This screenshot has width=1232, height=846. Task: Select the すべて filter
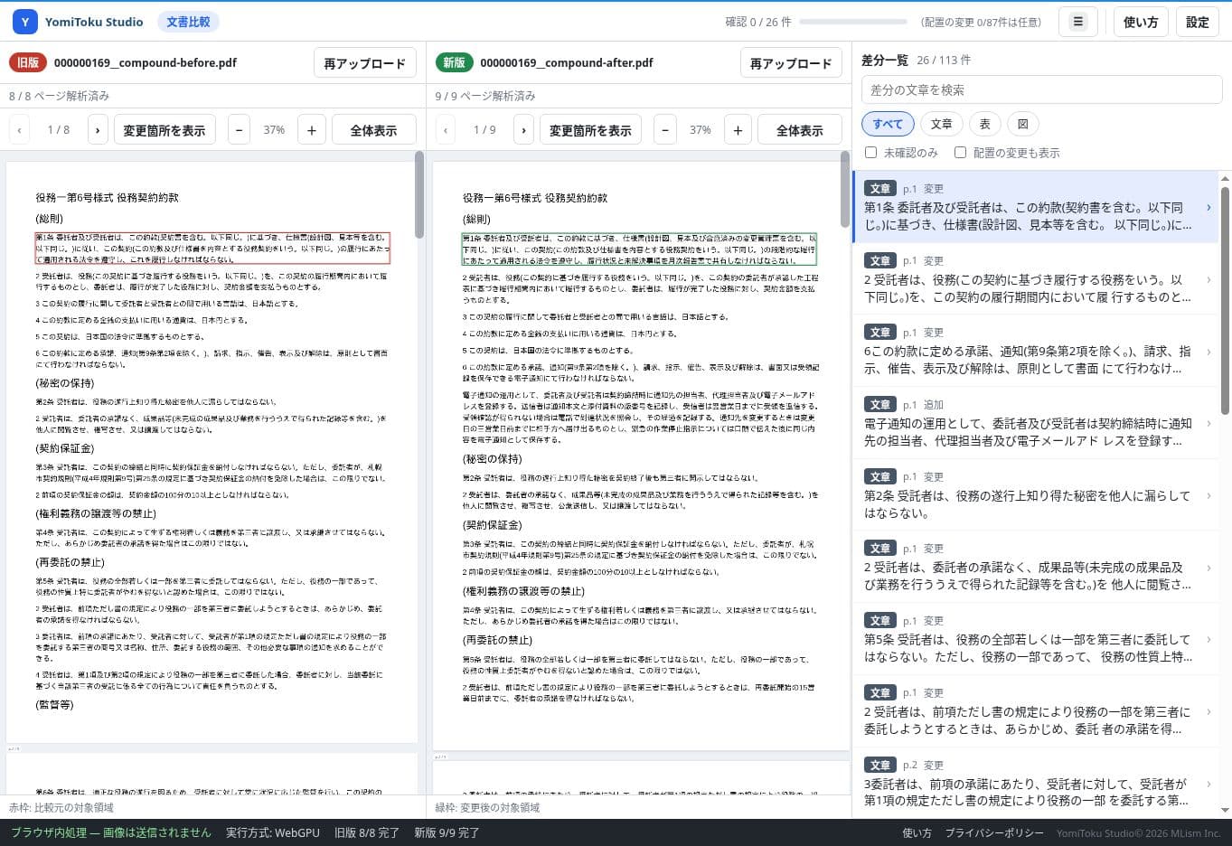point(888,124)
